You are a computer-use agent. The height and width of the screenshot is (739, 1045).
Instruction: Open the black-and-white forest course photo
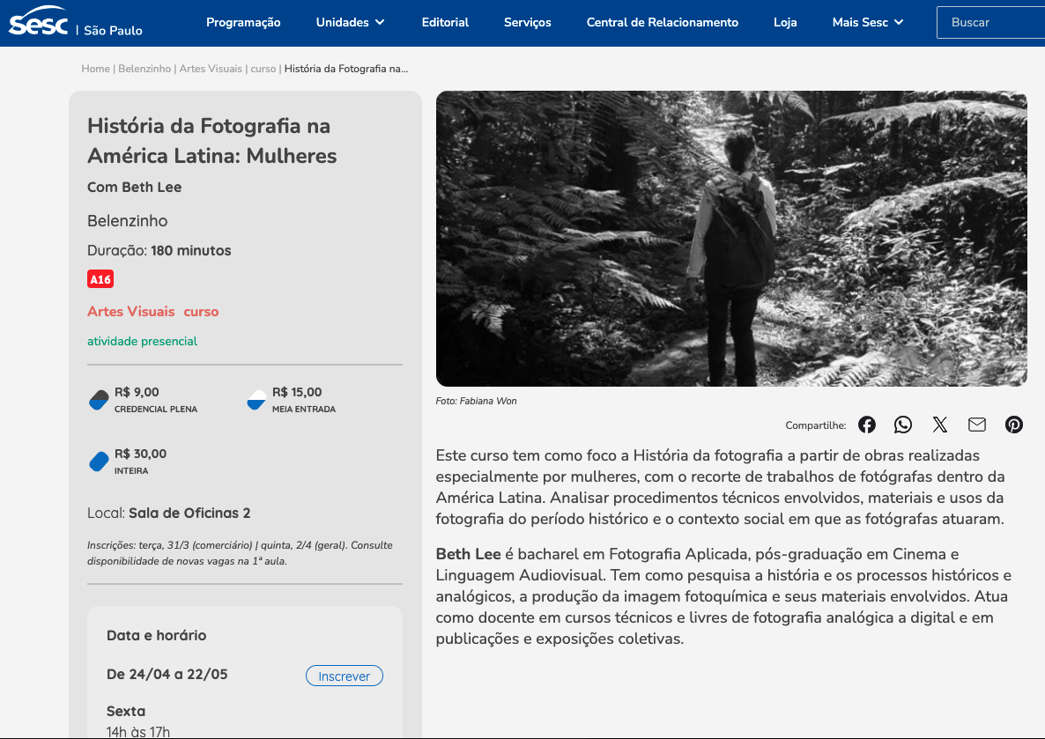point(731,239)
